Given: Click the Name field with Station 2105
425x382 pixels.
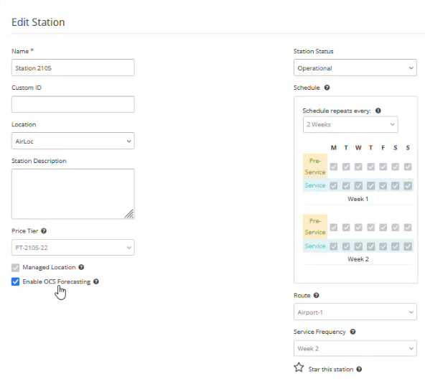Looking at the screenshot, I should click(x=73, y=67).
